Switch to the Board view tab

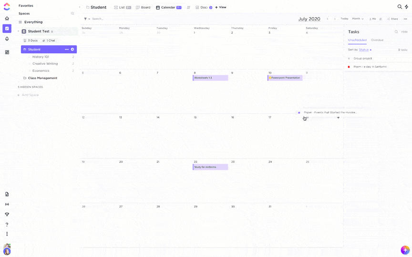pyautogui.click(x=143, y=8)
